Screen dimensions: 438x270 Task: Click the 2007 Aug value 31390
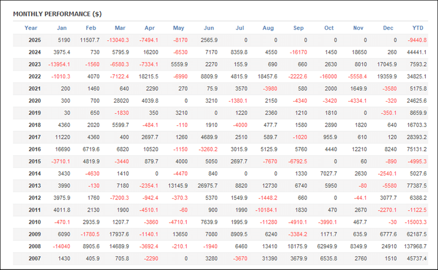click(270, 259)
